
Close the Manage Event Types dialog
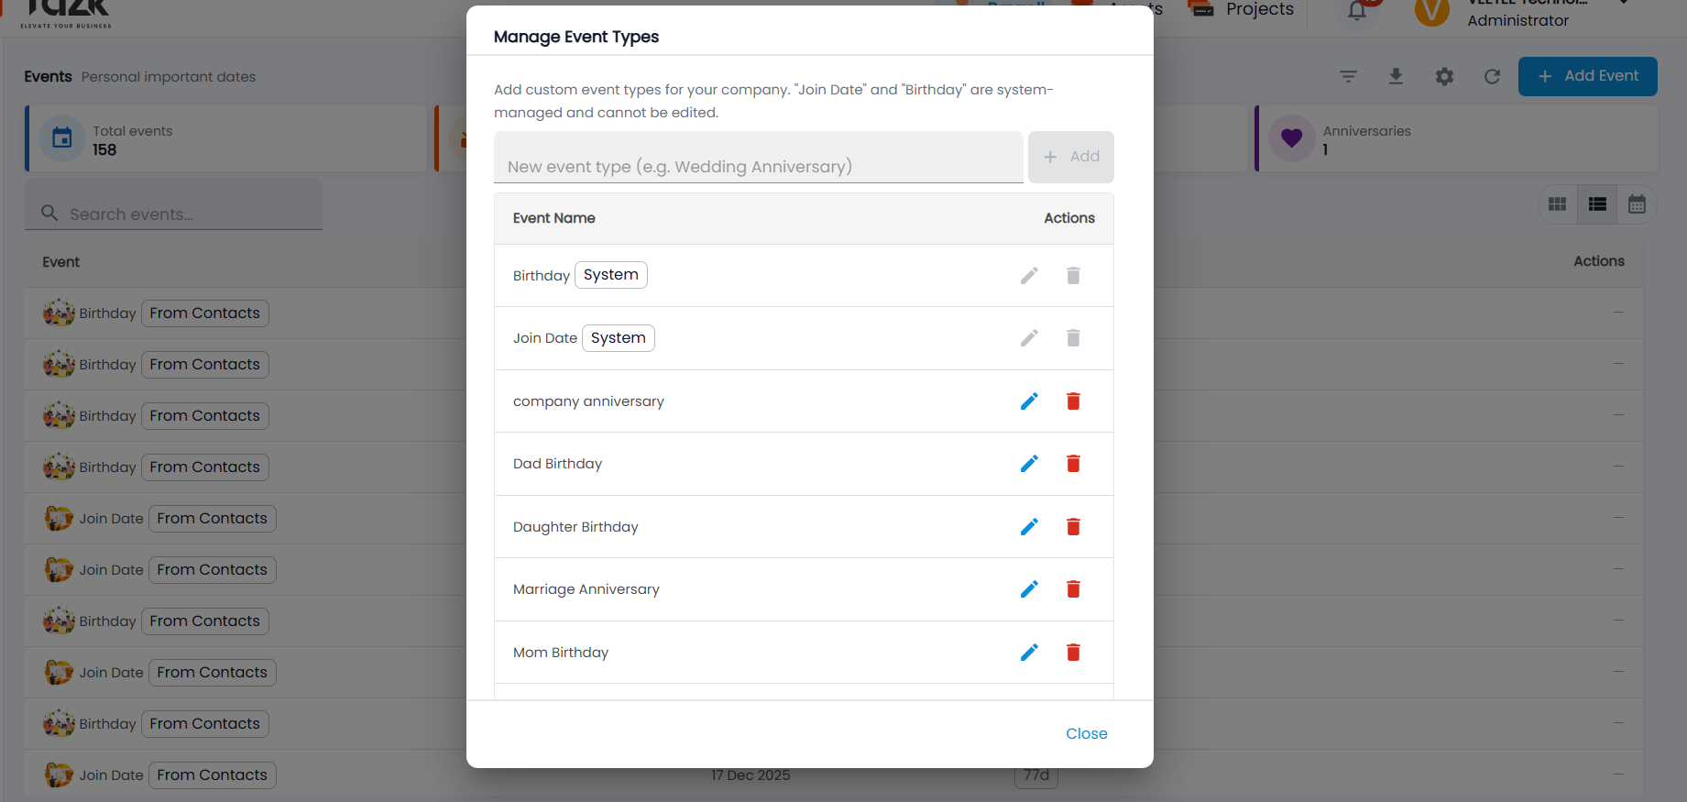click(x=1087, y=733)
